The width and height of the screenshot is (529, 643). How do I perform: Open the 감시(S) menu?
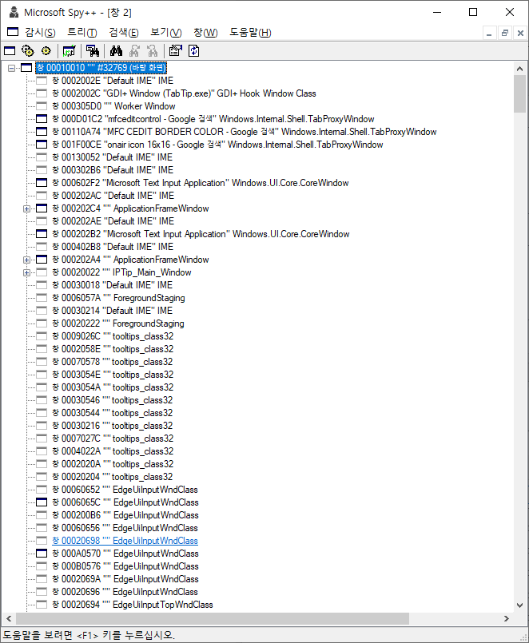(40, 32)
